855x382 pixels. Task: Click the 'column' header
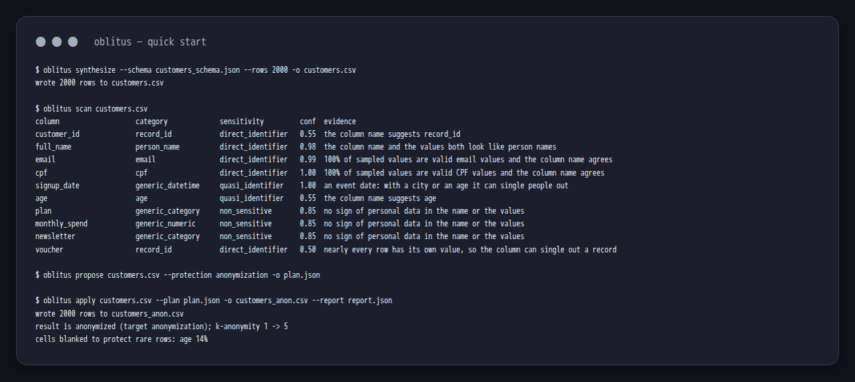pos(47,122)
